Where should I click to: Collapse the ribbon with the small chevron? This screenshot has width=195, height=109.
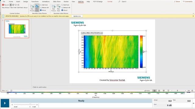(x=193, y=13)
